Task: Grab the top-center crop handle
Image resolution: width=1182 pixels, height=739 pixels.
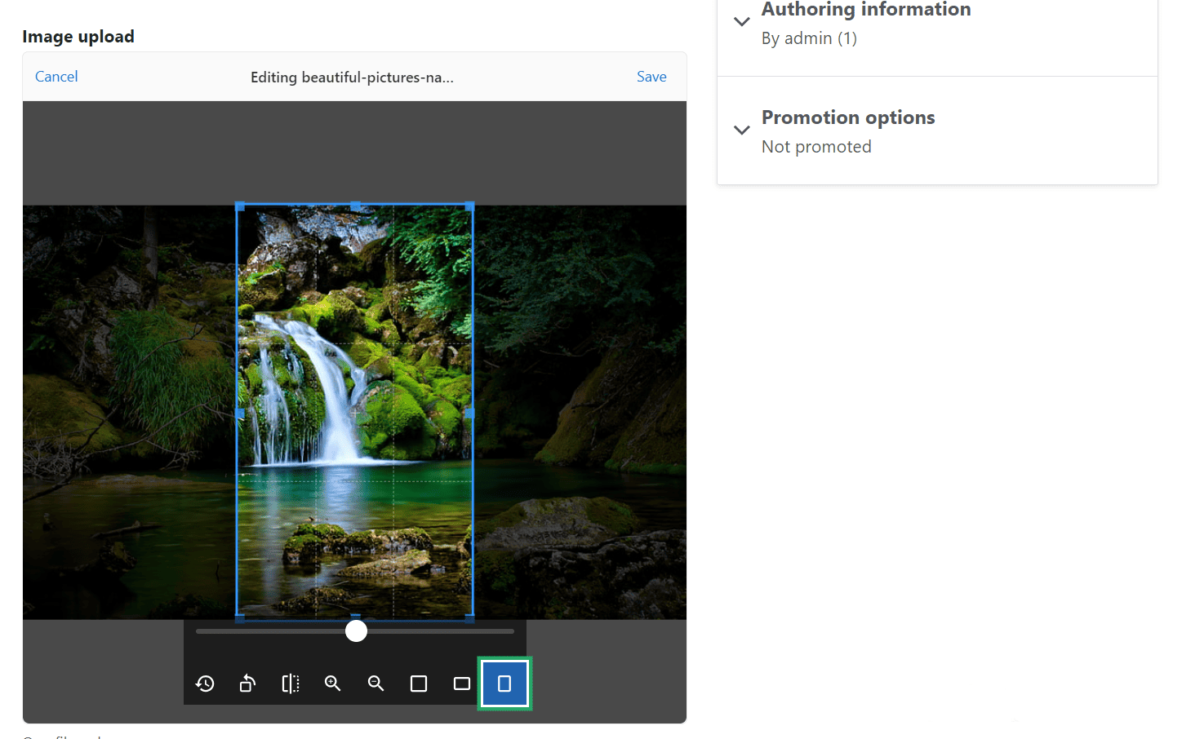Action: [355, 204]
